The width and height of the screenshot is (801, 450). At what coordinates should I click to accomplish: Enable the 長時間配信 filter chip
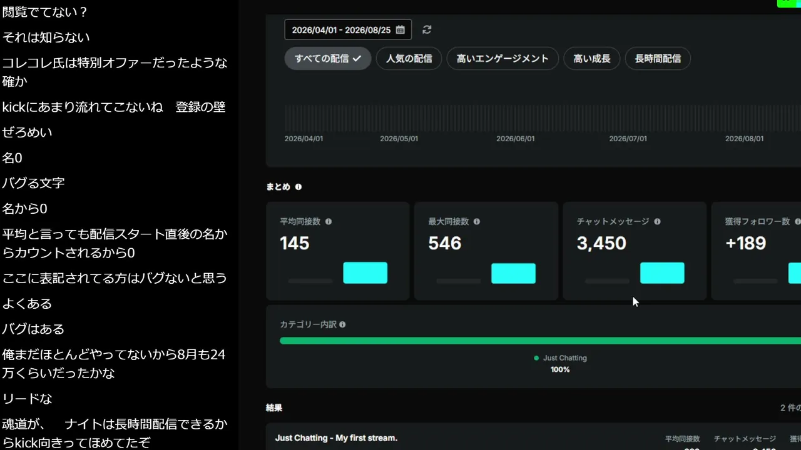click(x=658, y=59)
